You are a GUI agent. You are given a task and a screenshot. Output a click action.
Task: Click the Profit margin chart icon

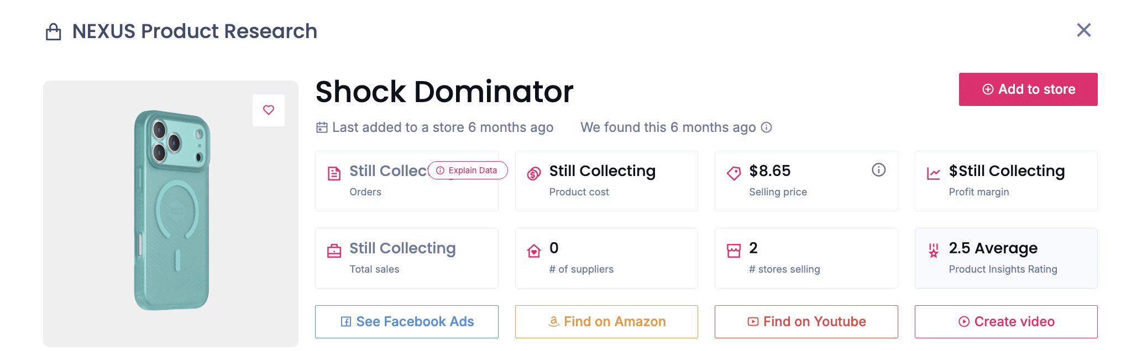pos(934,174)
